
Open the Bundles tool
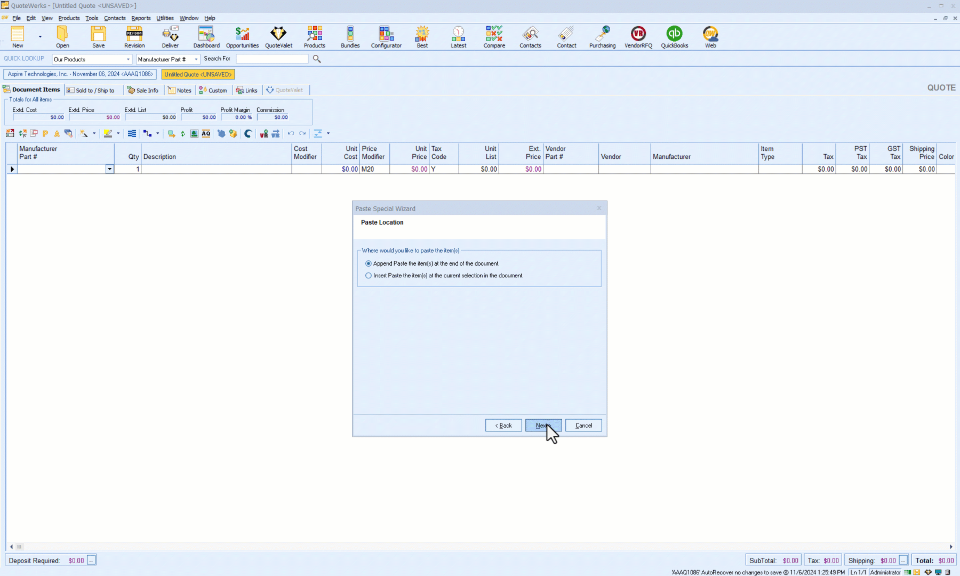tap(350, 37)
